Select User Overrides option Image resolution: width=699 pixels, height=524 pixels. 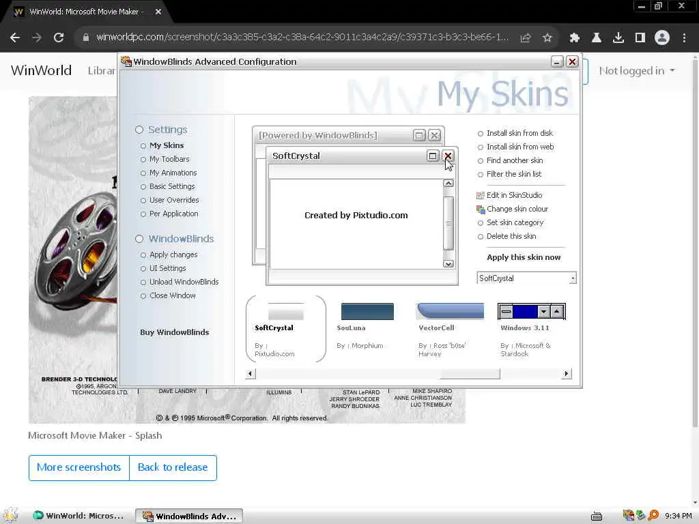[169, 201]
